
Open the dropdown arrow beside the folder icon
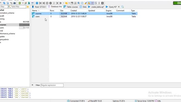click(69, 3)
